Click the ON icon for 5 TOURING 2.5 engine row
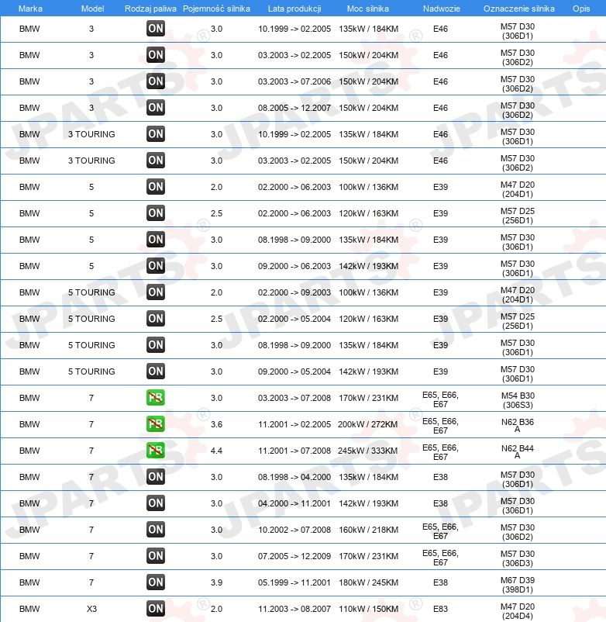 click(x=155, y=319)
